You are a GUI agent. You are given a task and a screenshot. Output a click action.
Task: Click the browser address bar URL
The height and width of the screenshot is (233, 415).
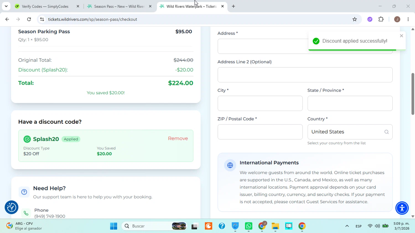[x=93, y=19]
